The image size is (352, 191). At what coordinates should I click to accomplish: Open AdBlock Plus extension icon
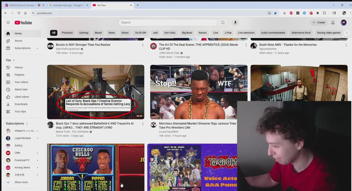[291, 13]
